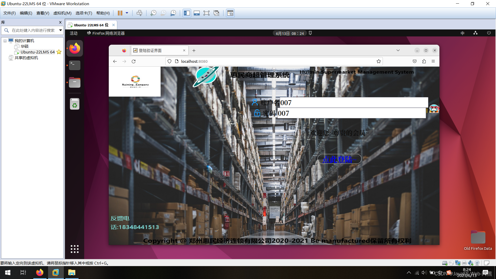Open File Explorer from the Windows taskbar
This screenshot has height=279, width=496.
(x=72, y=273)
